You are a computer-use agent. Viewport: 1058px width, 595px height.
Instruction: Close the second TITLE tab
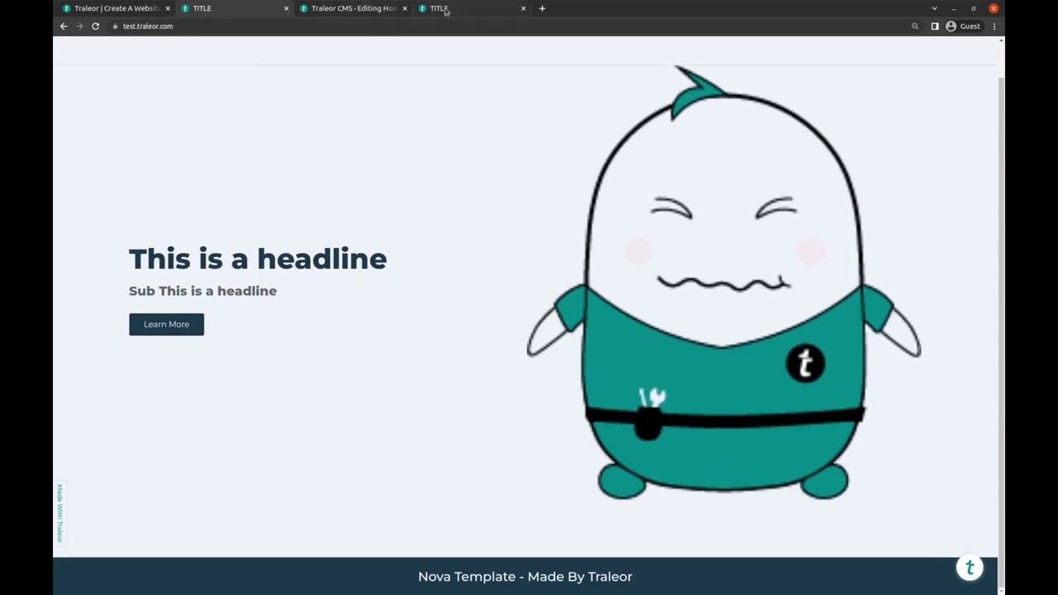(286, 8)
